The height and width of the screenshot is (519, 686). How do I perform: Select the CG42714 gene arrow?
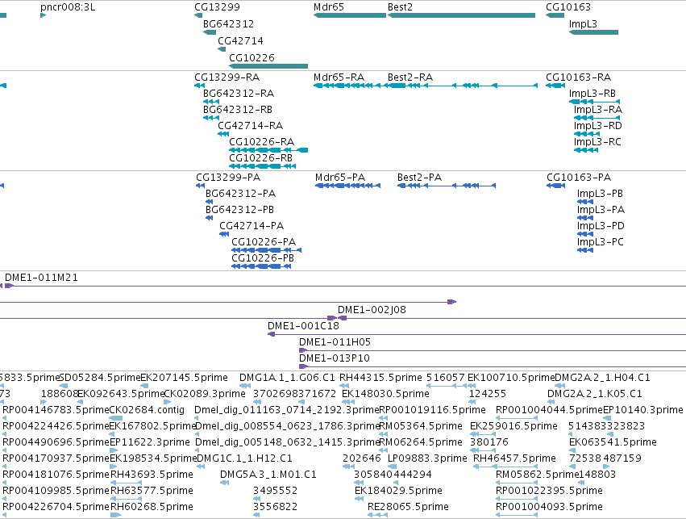click(x=222, y=49)
